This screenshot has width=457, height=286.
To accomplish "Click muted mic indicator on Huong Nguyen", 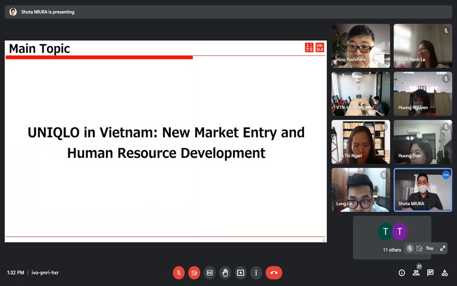I will pos(446,79).
